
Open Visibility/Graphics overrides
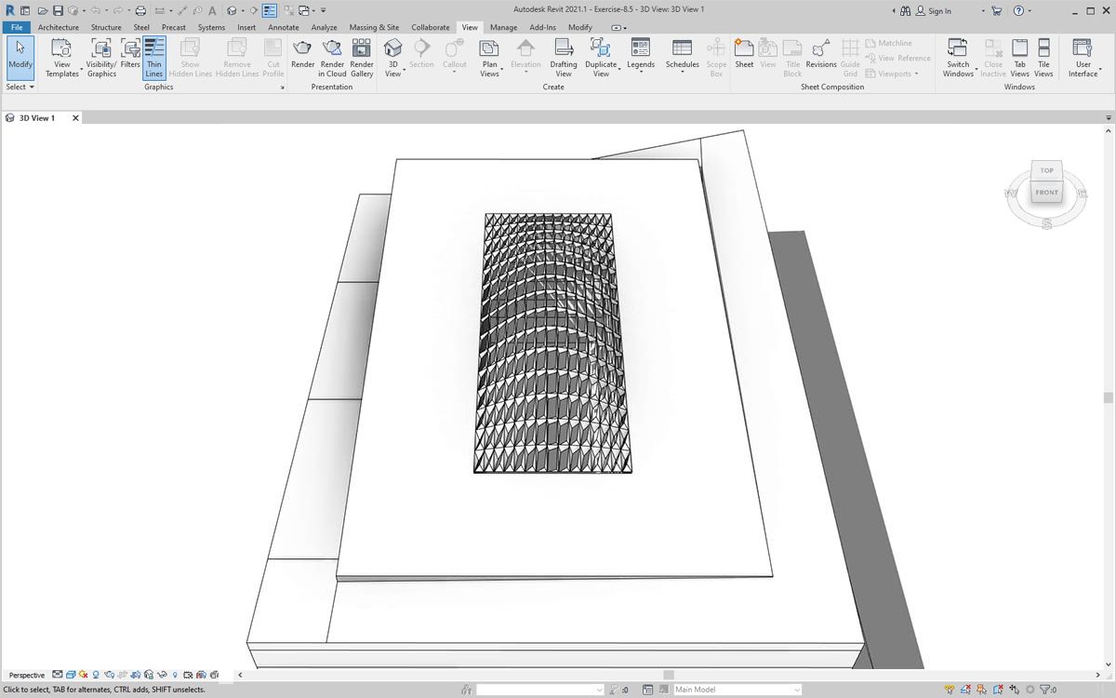(101, 58)
